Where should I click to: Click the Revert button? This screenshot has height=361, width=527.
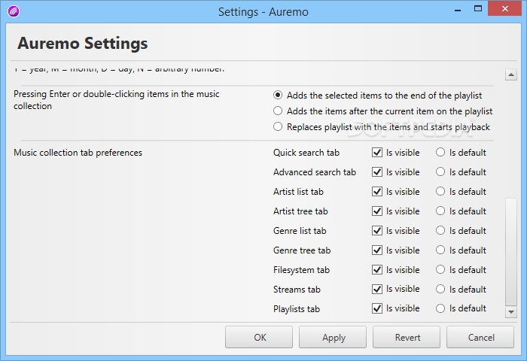point(407,337)
